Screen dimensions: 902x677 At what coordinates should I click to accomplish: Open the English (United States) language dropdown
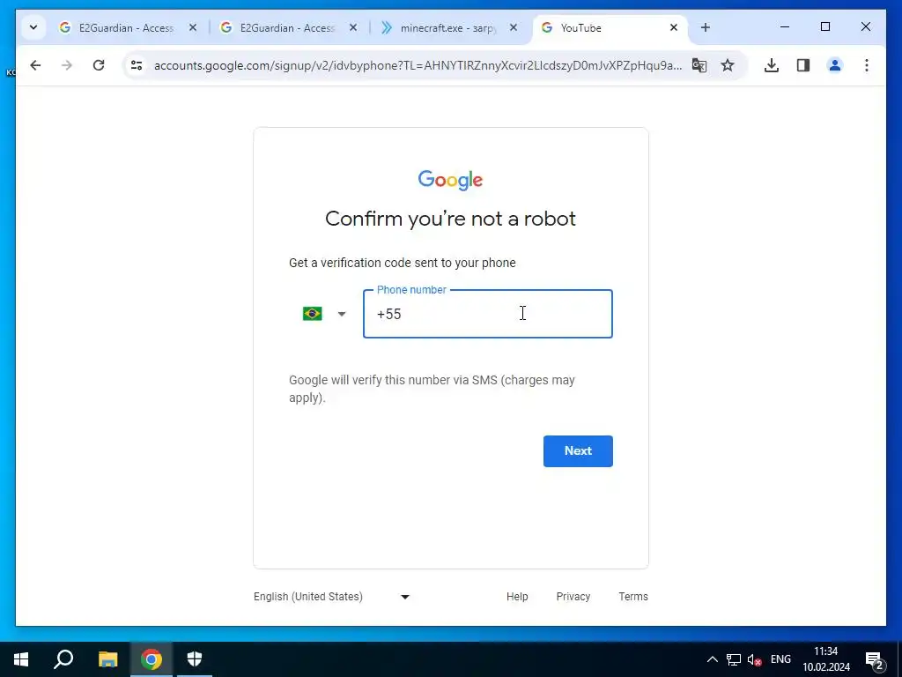pyautogui.click(x=332, y=597)
